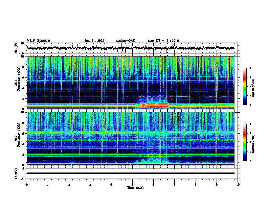Screen dimensions: 268x207
Task: Click the "0" tick on the time axis
Action: pyautogui.click(x=27, y=185)
